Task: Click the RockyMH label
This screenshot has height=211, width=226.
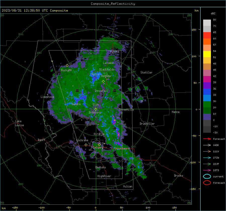Action: tap(66, 70)
